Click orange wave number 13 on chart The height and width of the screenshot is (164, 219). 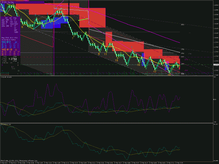click(116, 60)
